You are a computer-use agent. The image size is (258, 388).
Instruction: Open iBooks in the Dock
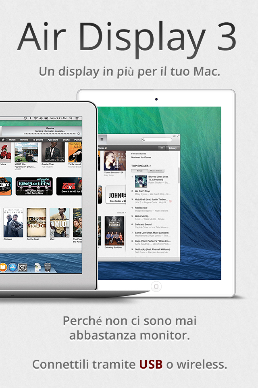click(x=3, y=267)
